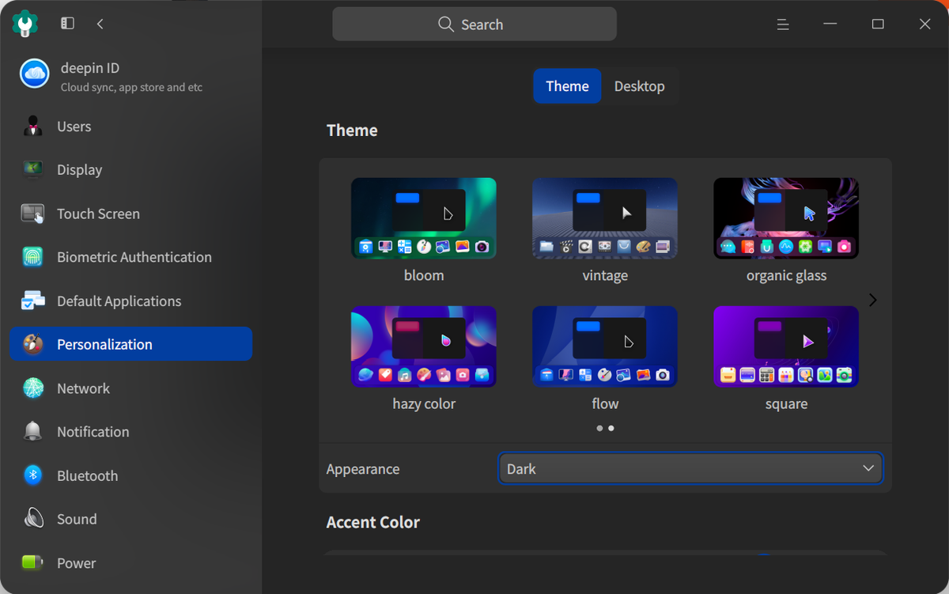Click the Display monitor icon
The width and height of the screenshot is (949, 594).
click(x=32, y=169)
